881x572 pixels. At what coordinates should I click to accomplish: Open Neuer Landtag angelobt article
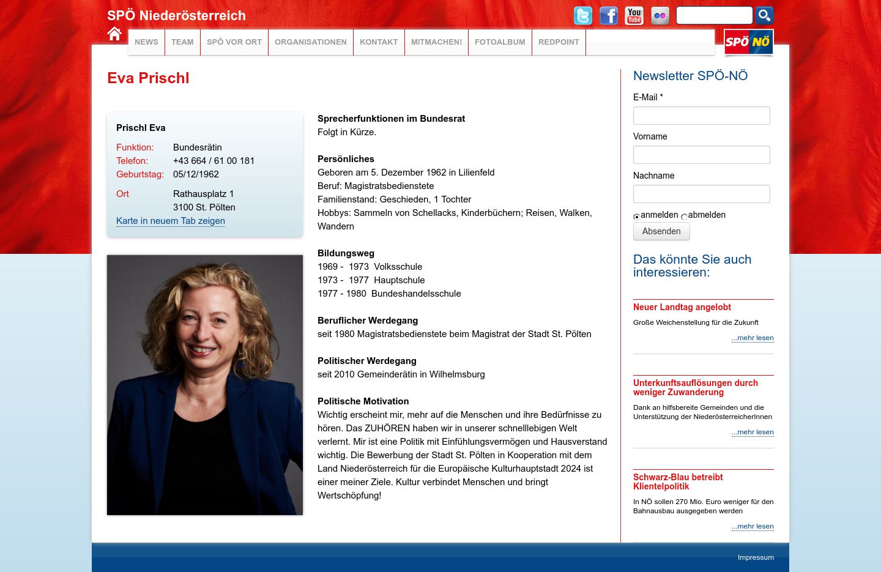[x=682, y=307]
